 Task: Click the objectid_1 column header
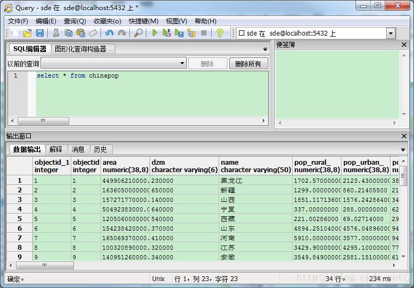point(52,166)
